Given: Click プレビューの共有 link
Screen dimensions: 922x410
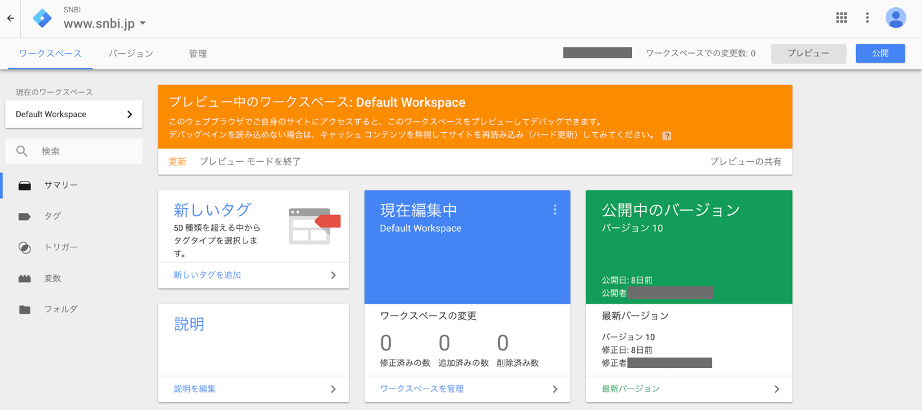Looking at the screenshot, I should [746, 162].
